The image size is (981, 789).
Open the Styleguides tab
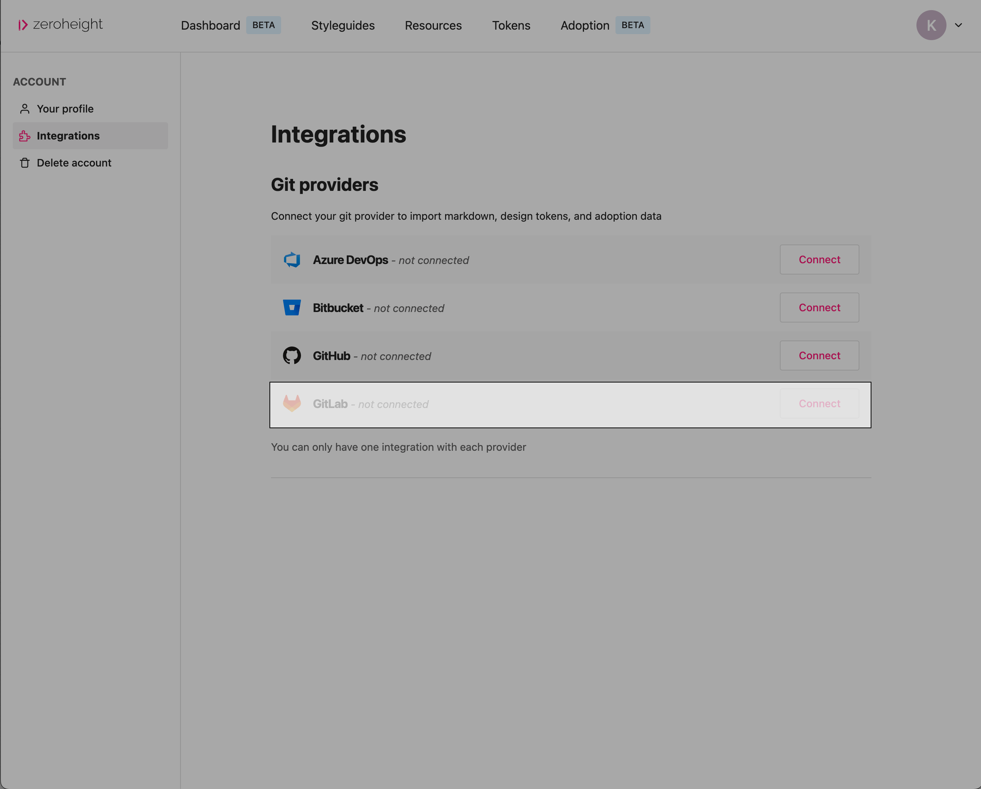coord(343,25)
